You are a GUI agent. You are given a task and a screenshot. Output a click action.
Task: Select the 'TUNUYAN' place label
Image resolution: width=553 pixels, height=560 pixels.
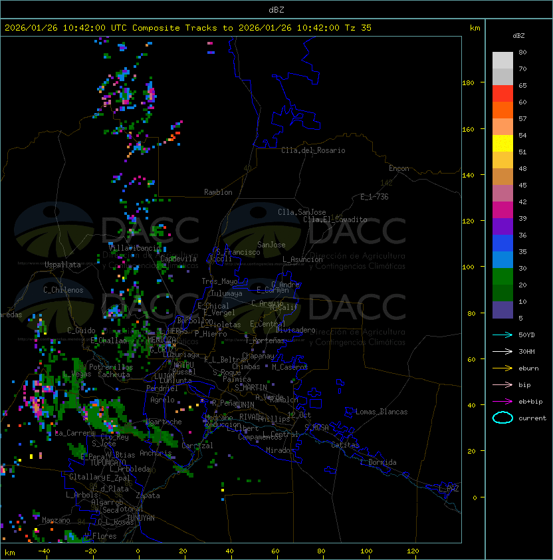pos(141,518)
